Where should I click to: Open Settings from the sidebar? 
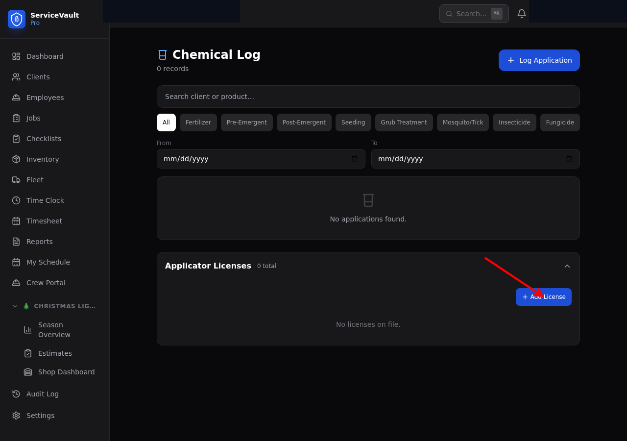pyautogui.click(x=40, y=416)
